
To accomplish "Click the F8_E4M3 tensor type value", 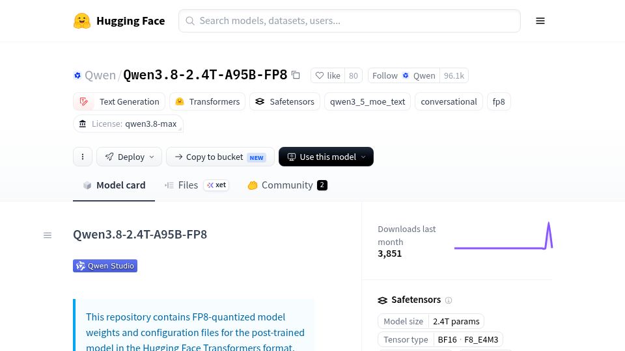I will pos(481,339).
